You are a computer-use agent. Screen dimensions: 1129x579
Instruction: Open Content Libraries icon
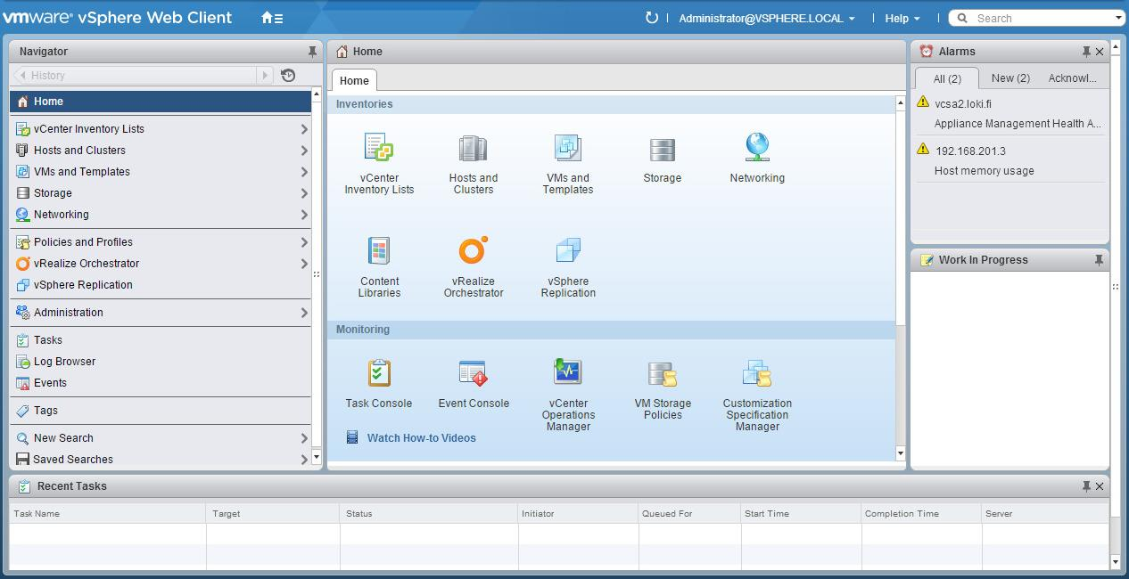click(379, 251)
